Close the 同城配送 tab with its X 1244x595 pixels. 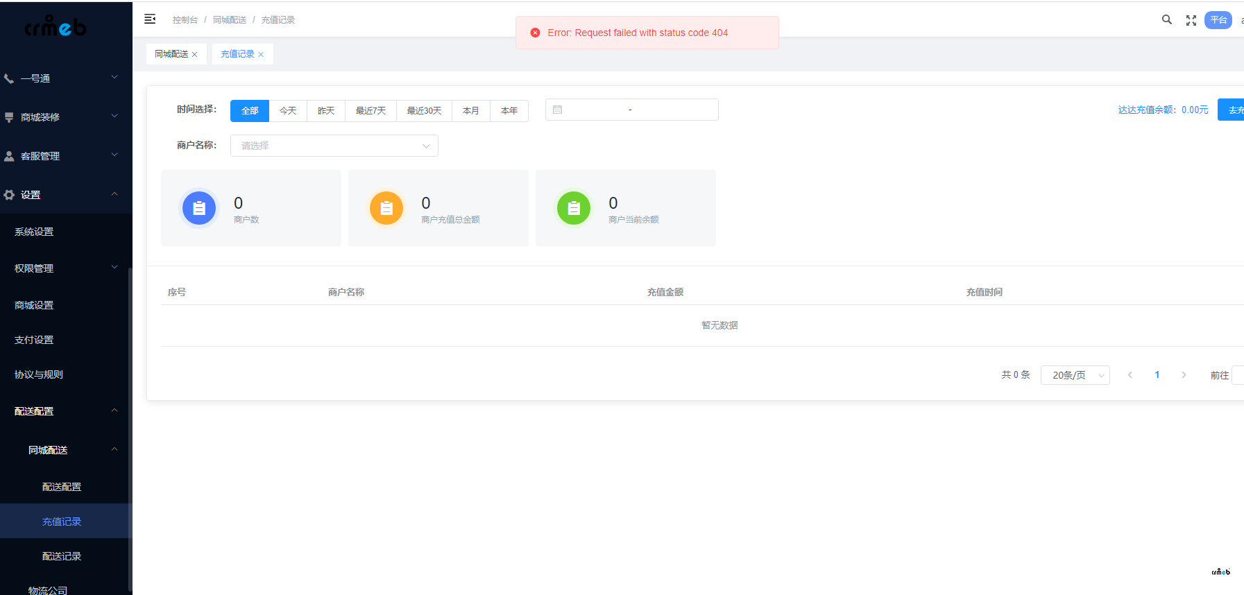pyautogui.click(x=195, y=55)
